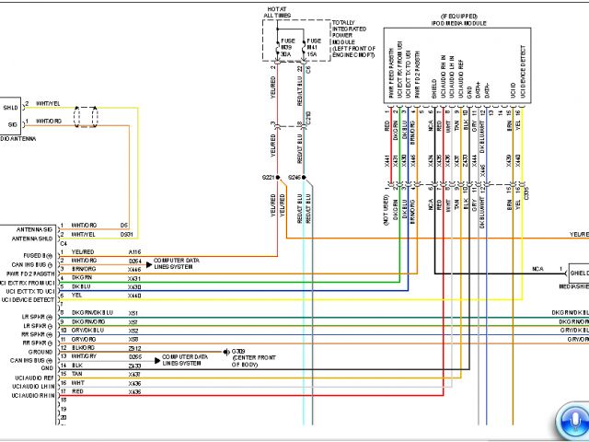Click the S246 splice dot
The image size is (589, 442).
(x=304, y=175)
